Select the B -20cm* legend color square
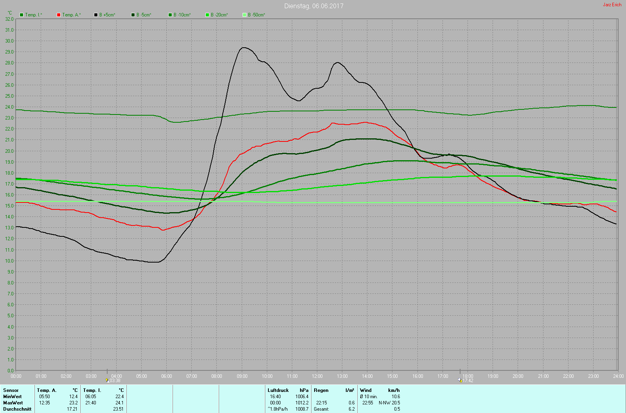 click(x=207, y=15)
